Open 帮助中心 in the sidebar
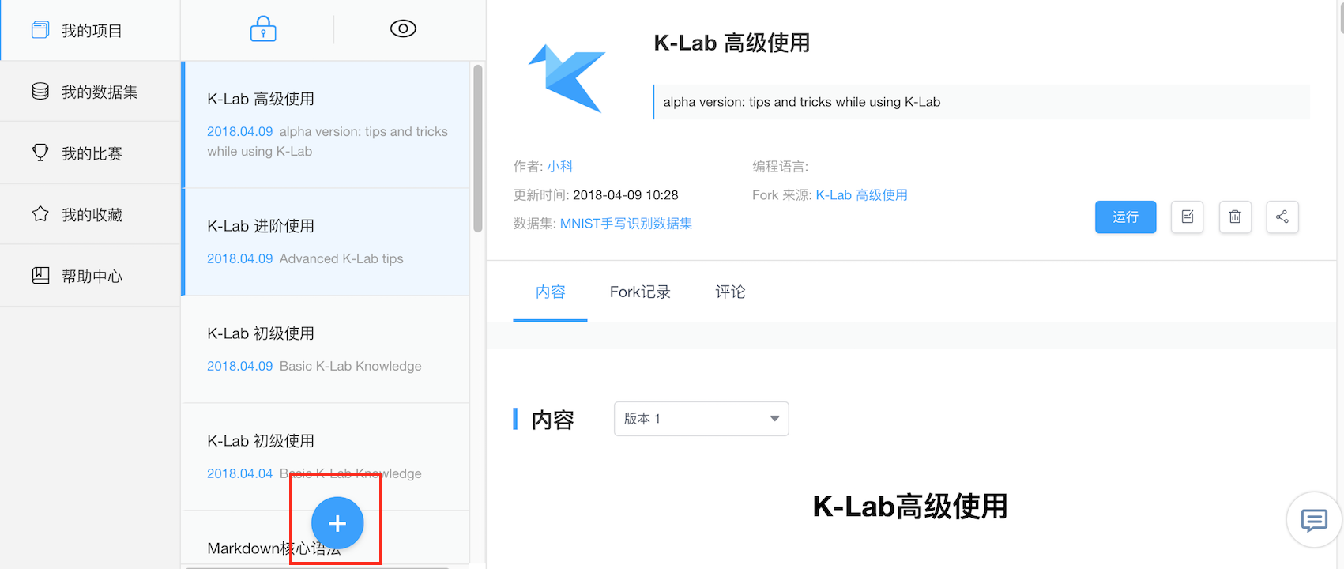The height and width of the screenshot is (569, 1344). pos(90,276)
